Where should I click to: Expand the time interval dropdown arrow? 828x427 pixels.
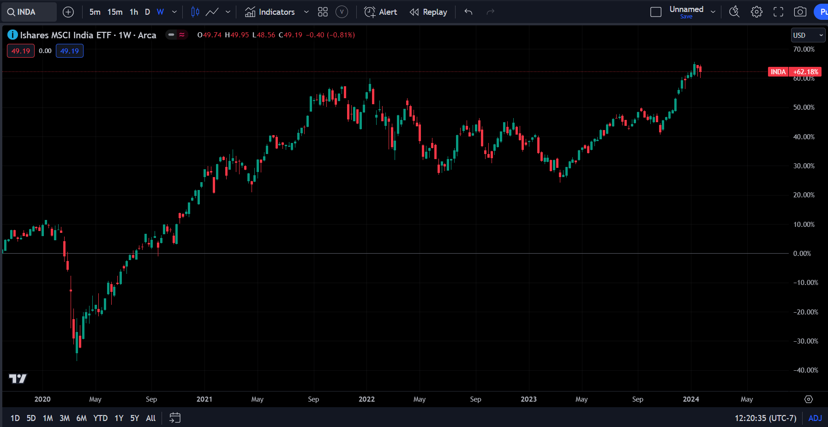click(x=174, y=12)
